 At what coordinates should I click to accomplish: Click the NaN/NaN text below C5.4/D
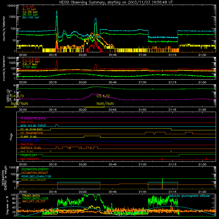(x=105, y=104)
